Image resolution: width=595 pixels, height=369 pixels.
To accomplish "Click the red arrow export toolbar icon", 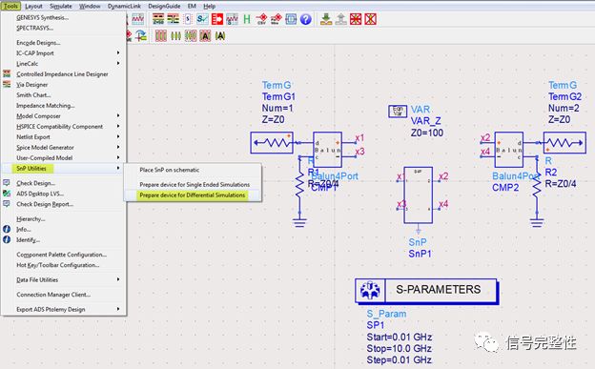I will (x=217, y=19).
